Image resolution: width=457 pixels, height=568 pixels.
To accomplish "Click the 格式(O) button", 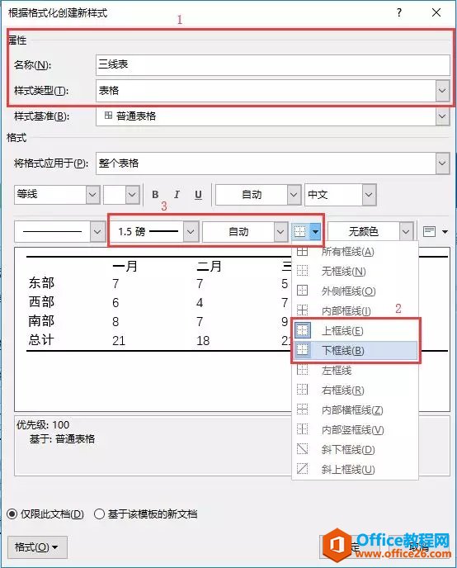I will point(37,547).
